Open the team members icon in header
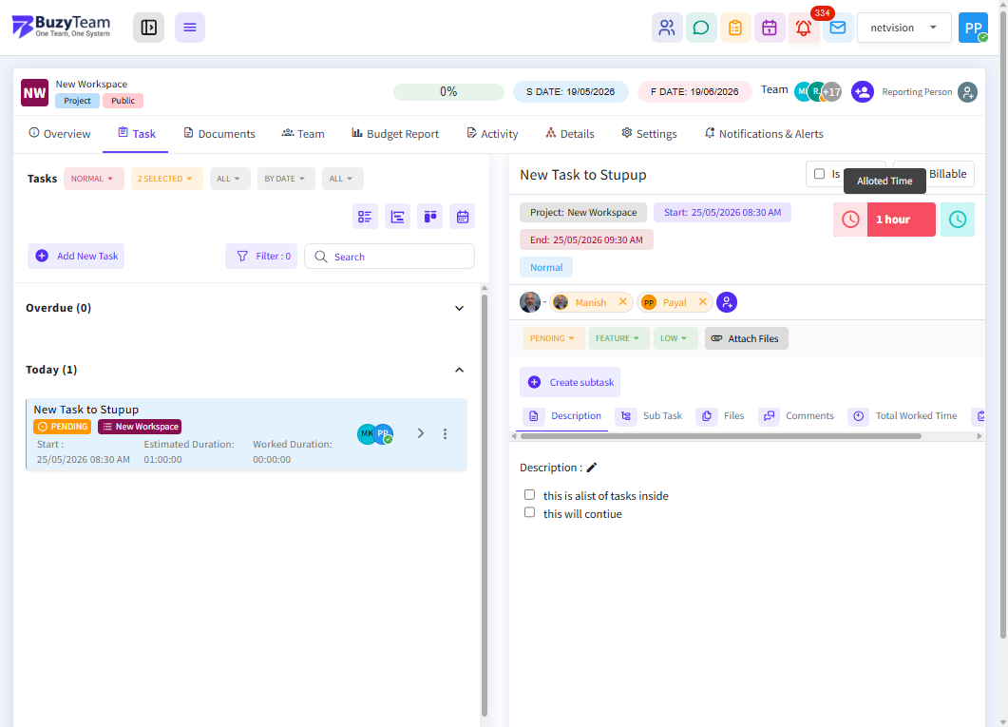The width and height of the screenshot is (1008, 727). click(667, 28)
